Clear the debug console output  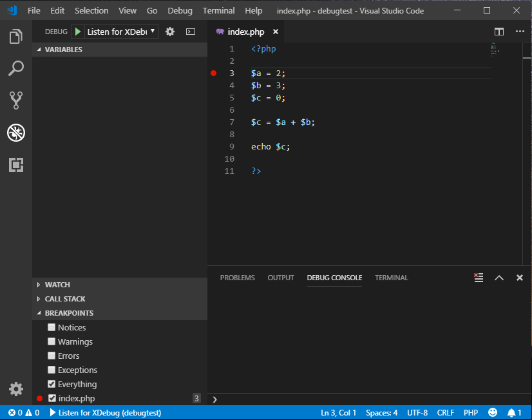(x=478, y=278)
